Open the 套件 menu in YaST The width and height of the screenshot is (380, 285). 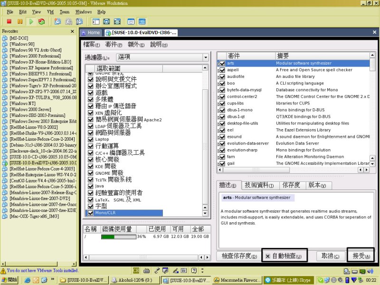(x=114, y=45)
